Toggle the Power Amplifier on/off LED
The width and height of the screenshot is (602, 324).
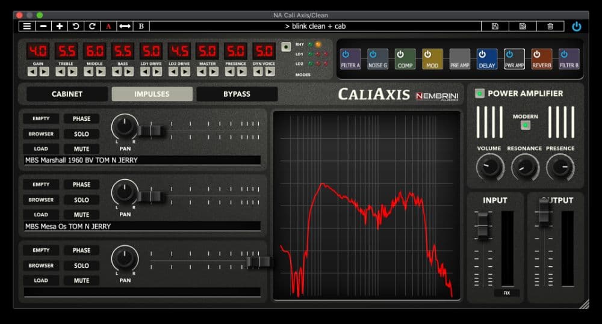(480, 93)
